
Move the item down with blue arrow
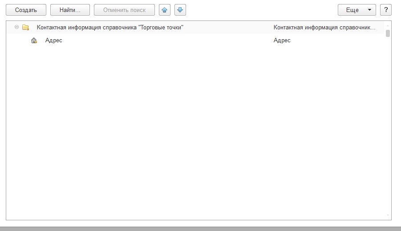[x=180, y=10]
